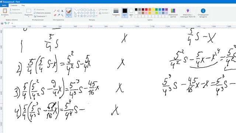
Task: Switch to the View (Вид) ribbon tab
Action: pyautogui.click(x=23, y=5)
